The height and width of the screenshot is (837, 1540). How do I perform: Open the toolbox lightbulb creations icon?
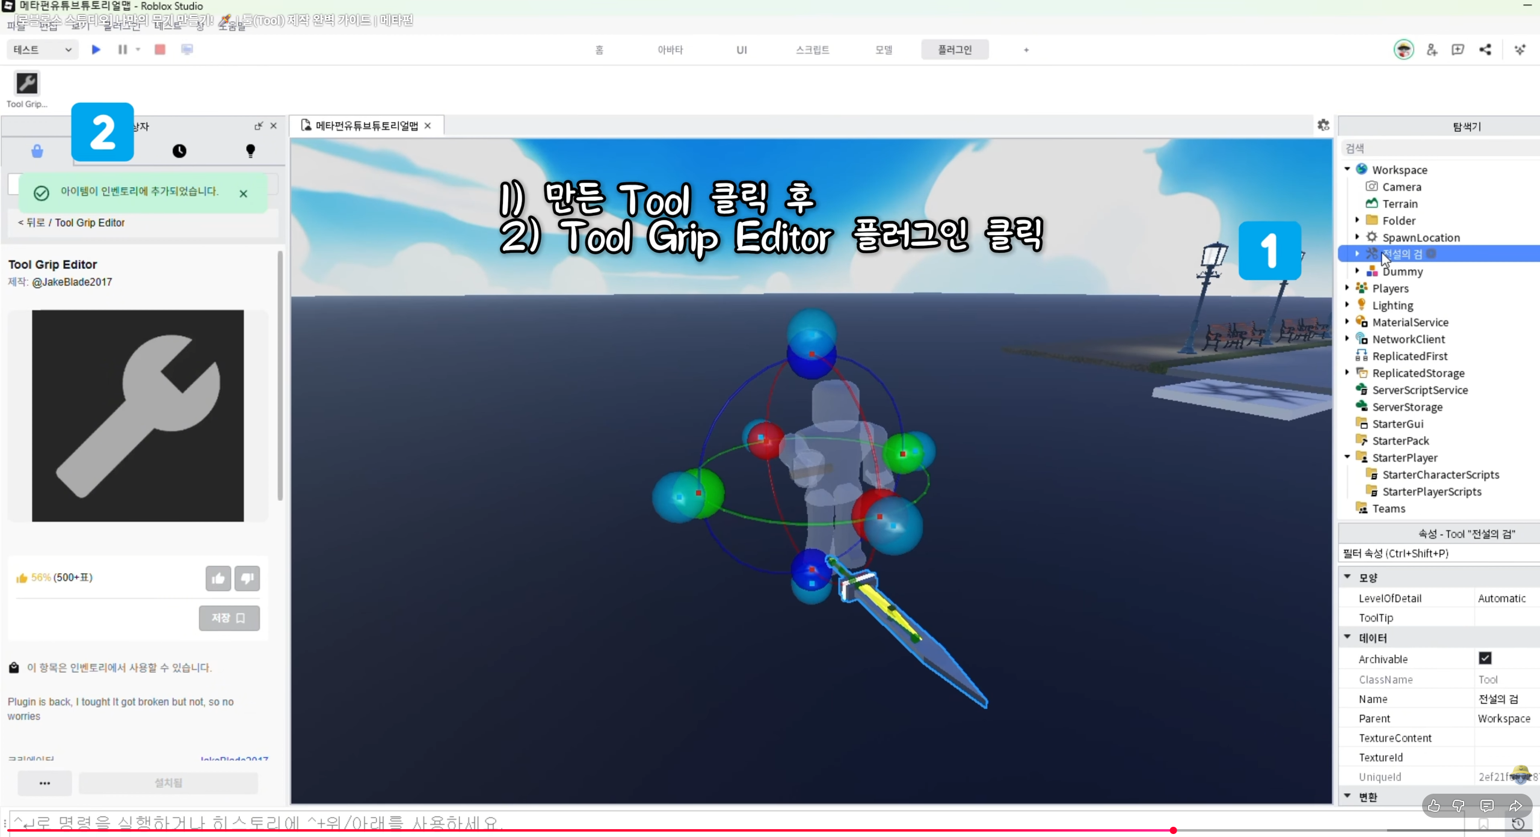click(x=250, y=151)
